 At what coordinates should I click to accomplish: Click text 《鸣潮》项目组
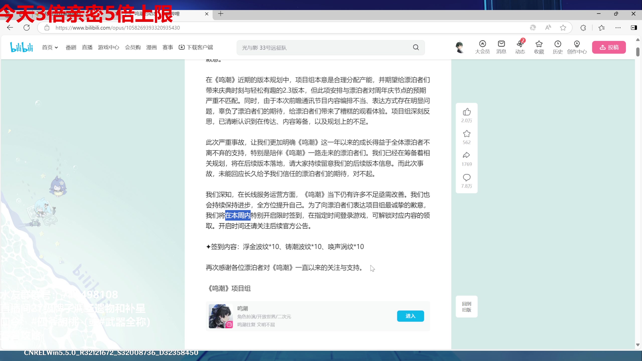tap(228, 288)
